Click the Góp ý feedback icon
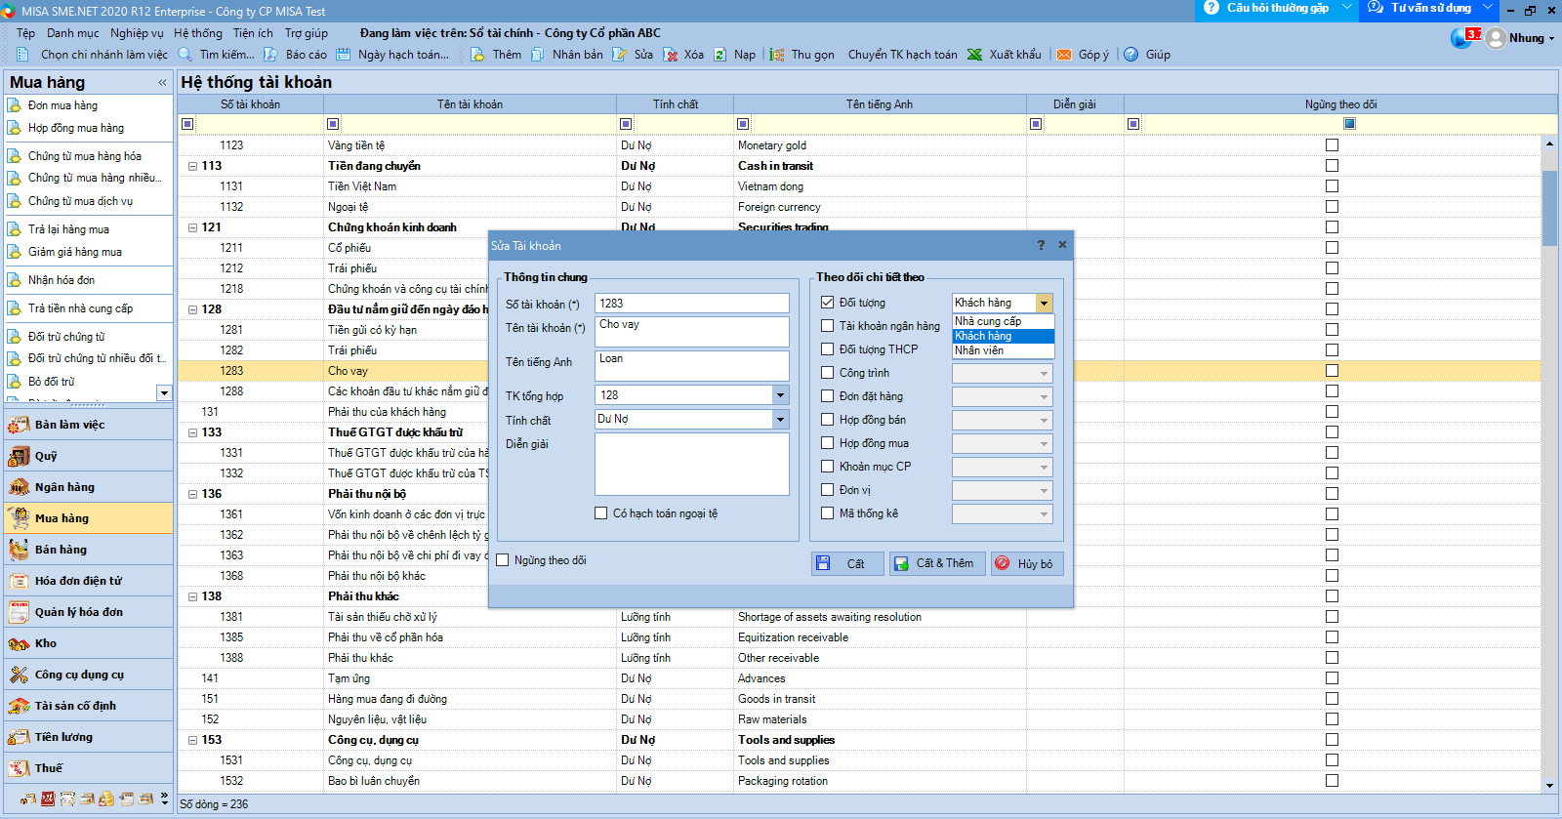 tap(1064, 55)
